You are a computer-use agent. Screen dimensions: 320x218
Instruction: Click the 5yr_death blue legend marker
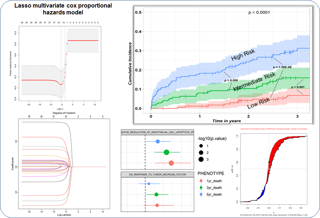[200, 194]
